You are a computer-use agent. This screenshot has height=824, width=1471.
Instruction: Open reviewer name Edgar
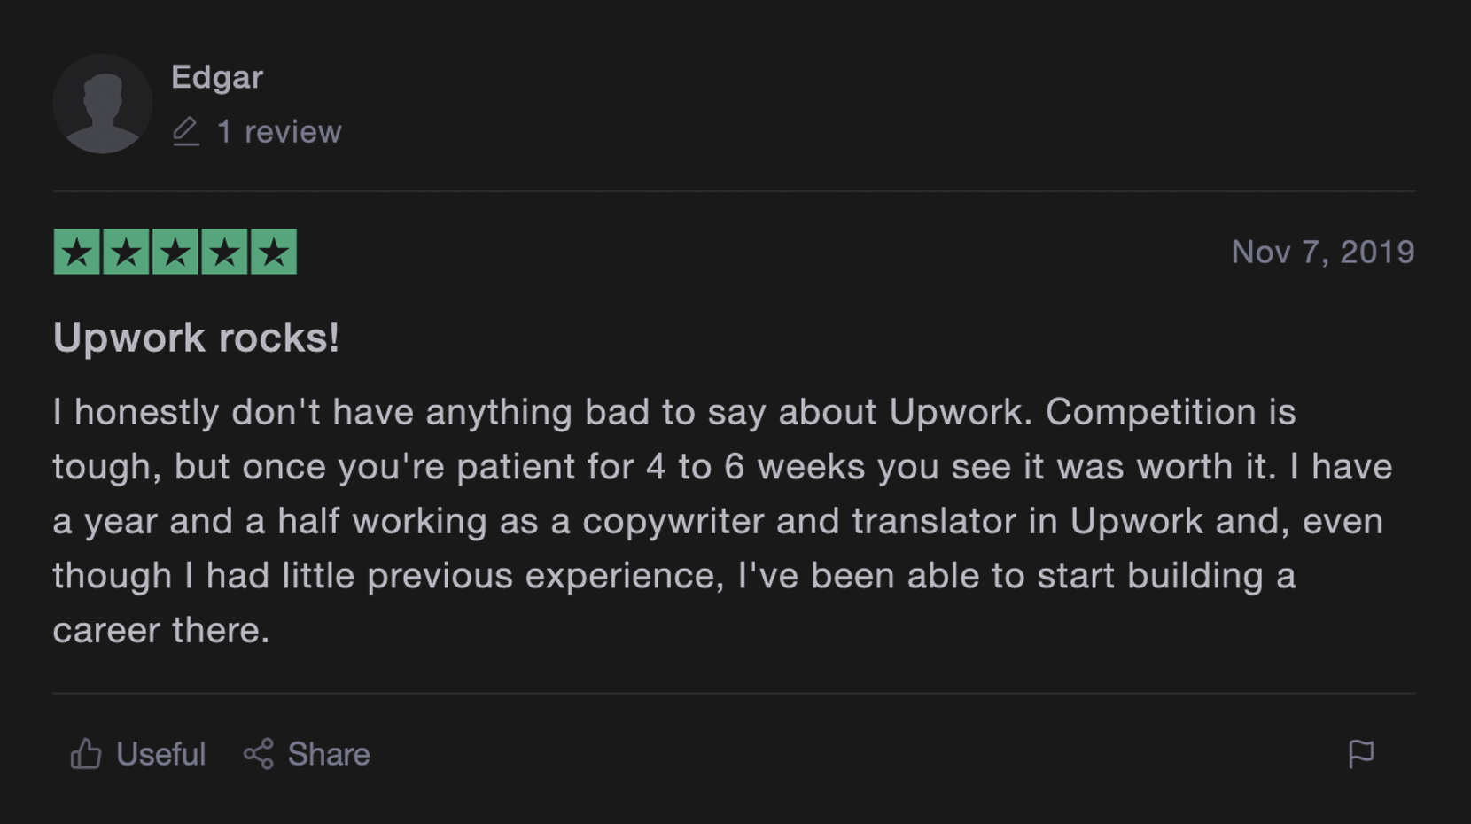pos(217,77)
